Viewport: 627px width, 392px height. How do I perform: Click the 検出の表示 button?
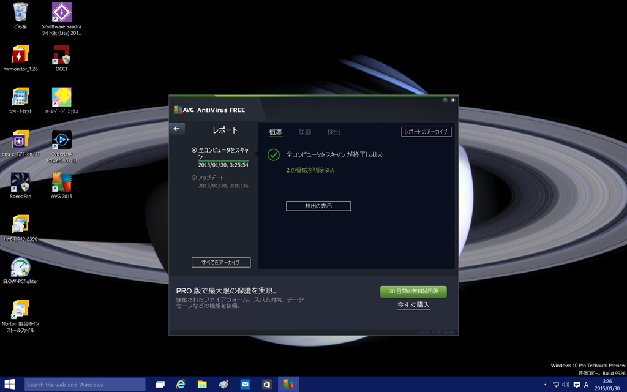pos(318,206)
